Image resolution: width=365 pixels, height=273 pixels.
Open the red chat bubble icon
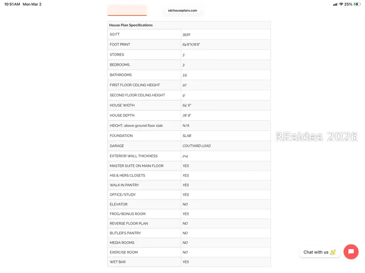351,252
